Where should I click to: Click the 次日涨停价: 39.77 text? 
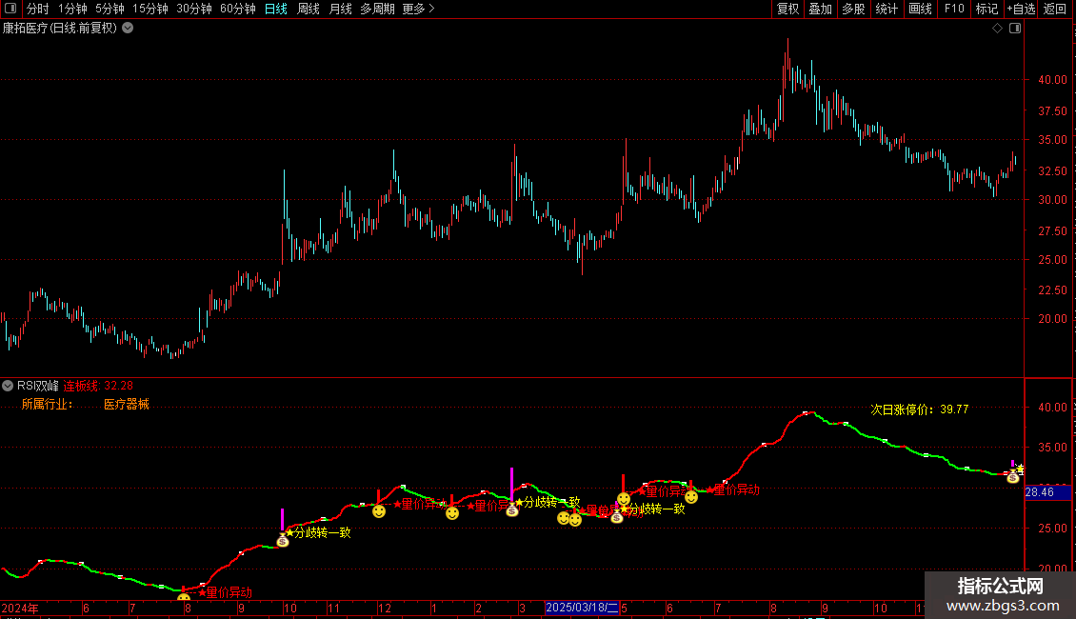[920, 409]
